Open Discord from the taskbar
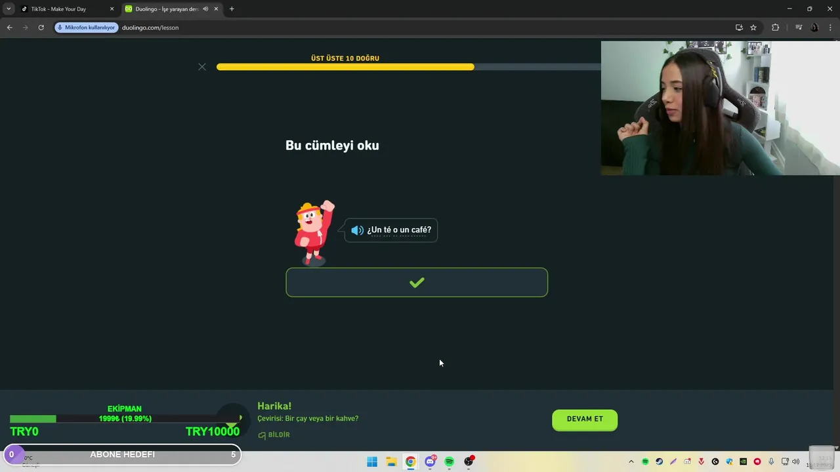This screenshot has width=840, height=472. coord(430,462)
